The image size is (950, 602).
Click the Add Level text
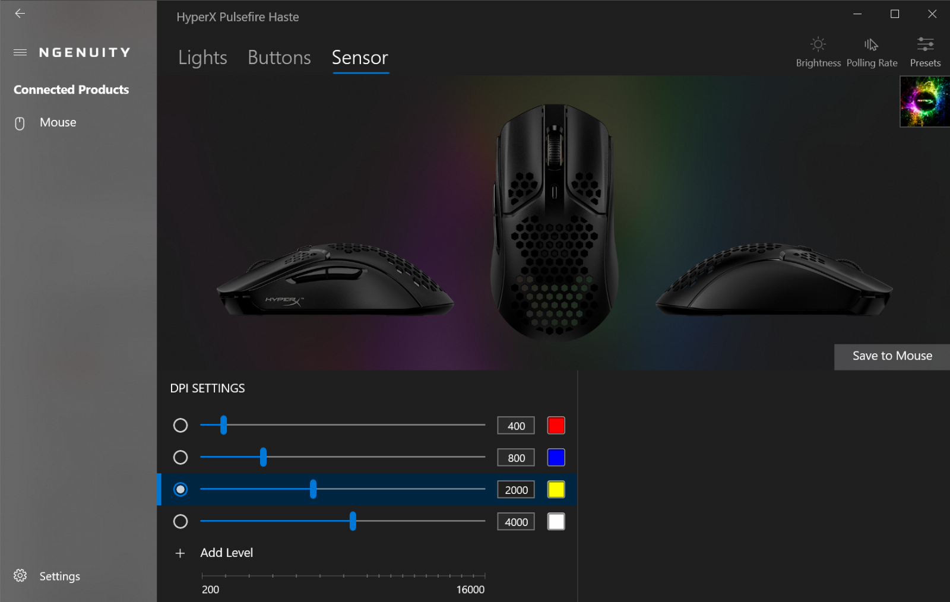coord(226,553)
